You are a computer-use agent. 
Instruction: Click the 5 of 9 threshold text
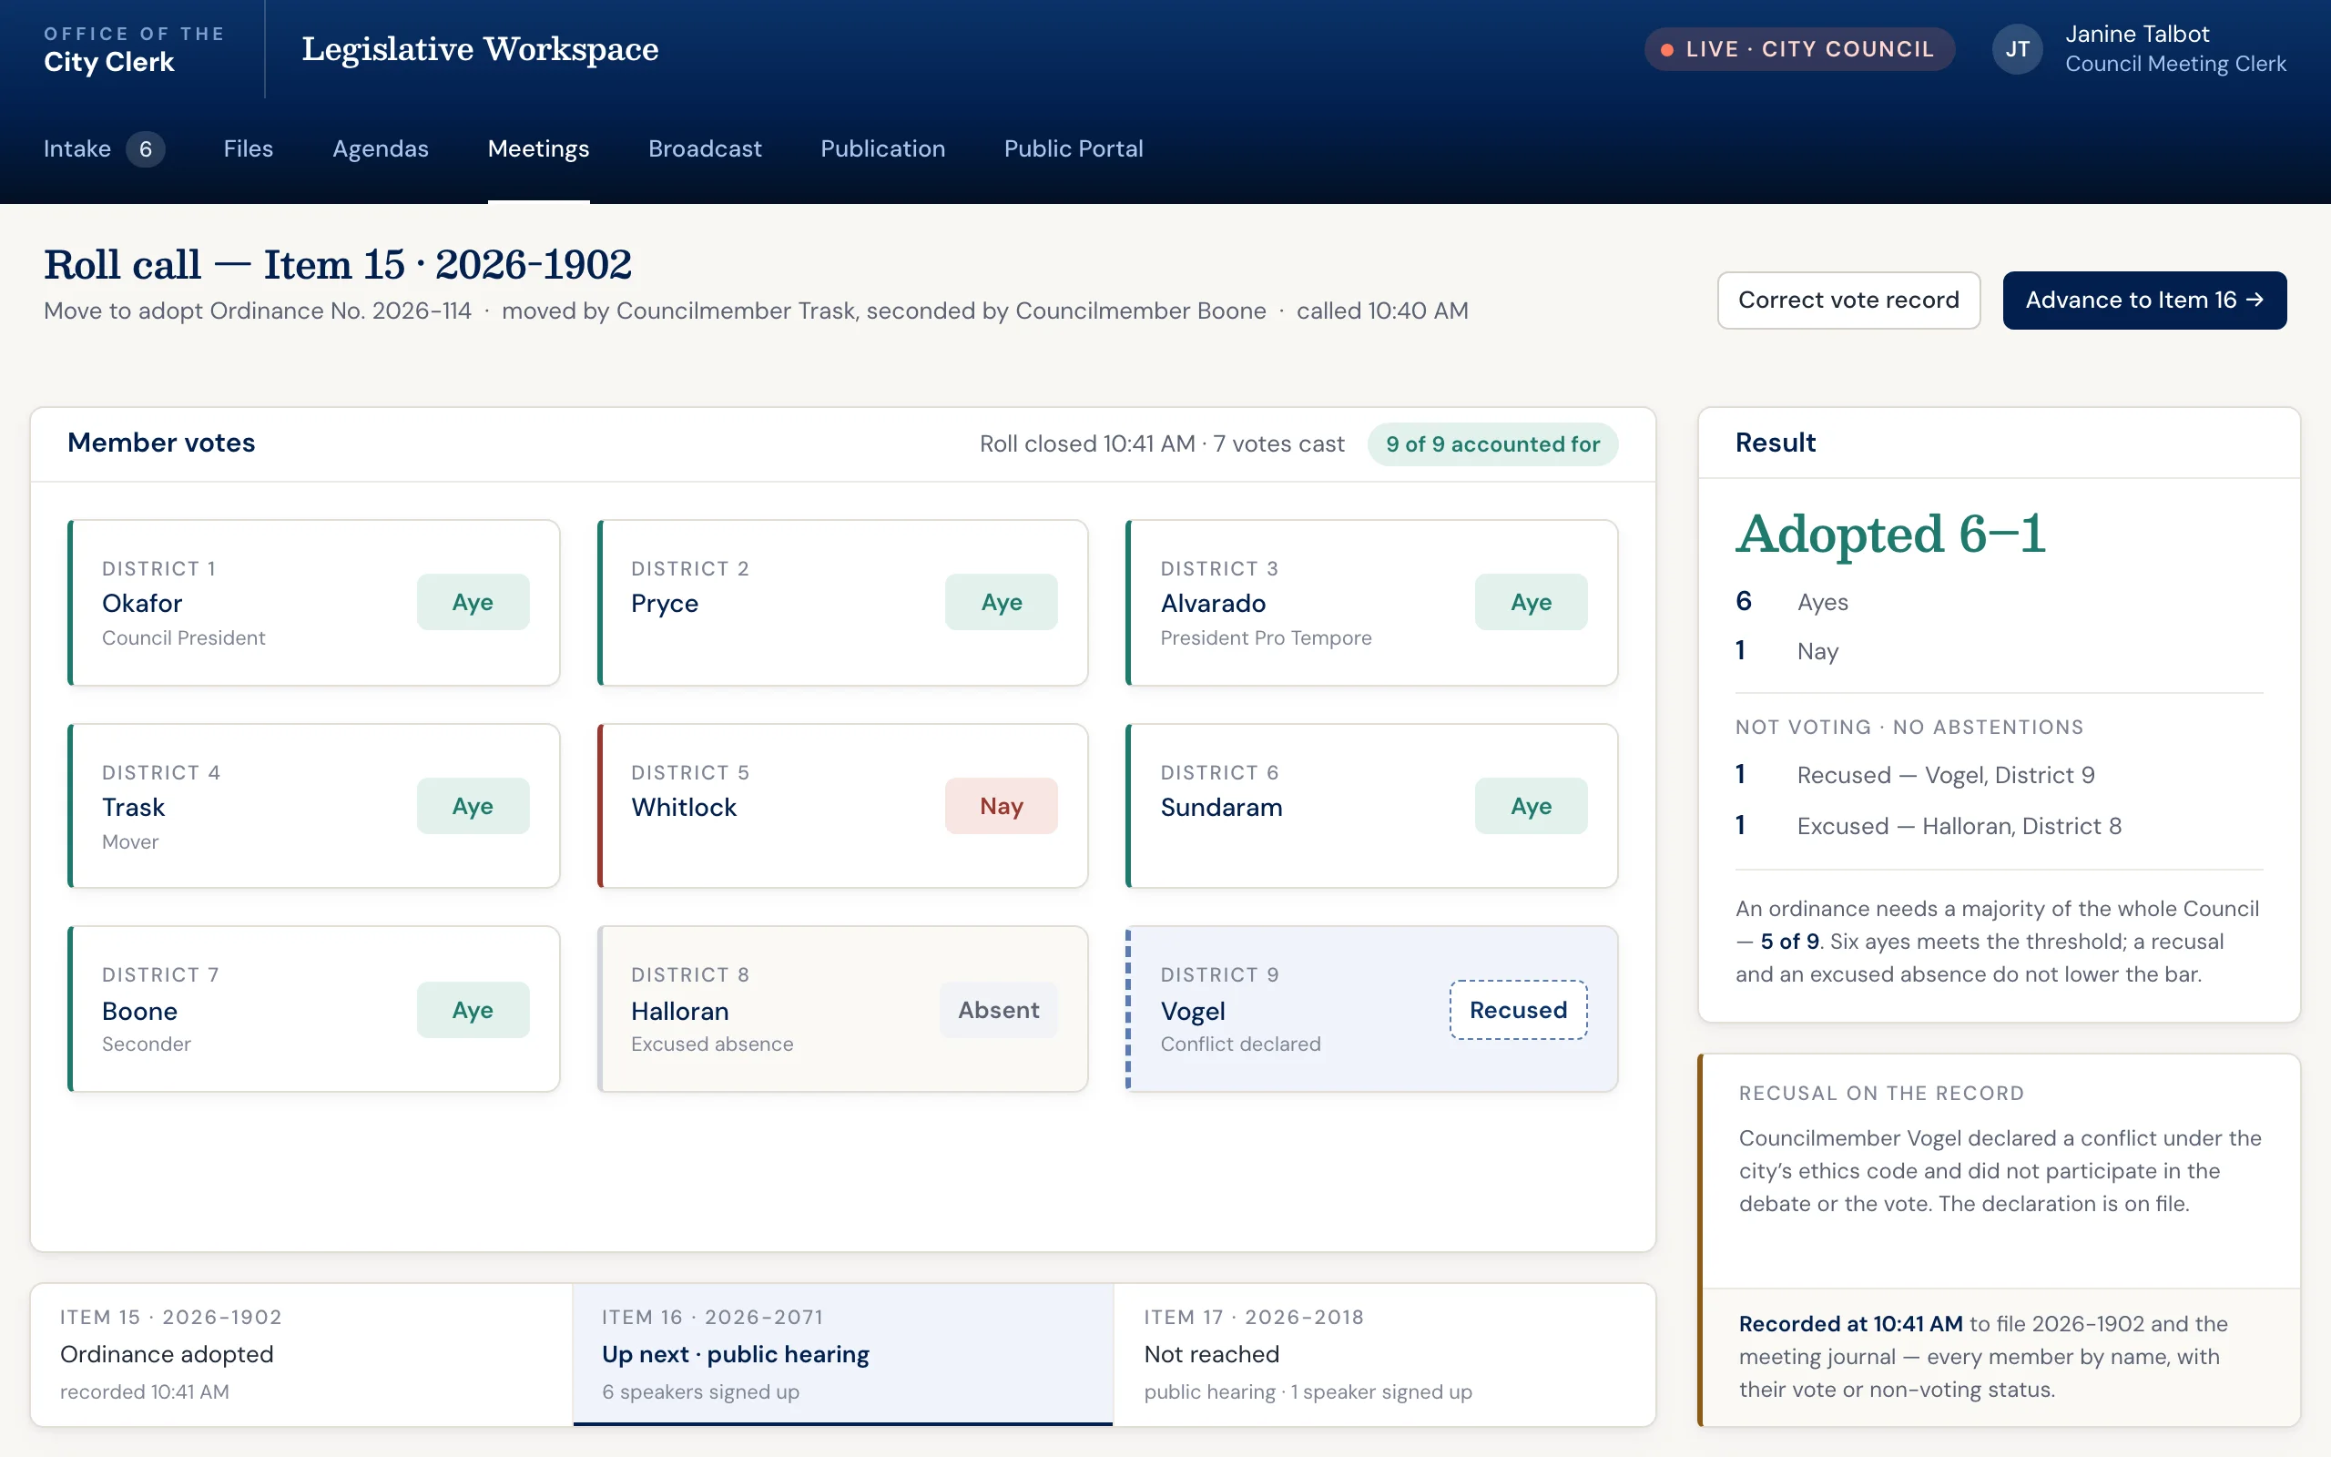click(1789, 942)
